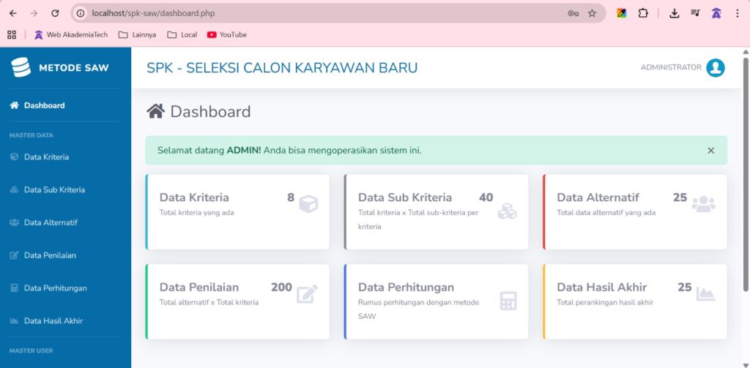Click the administrator avatar icon

click(716, 67)
